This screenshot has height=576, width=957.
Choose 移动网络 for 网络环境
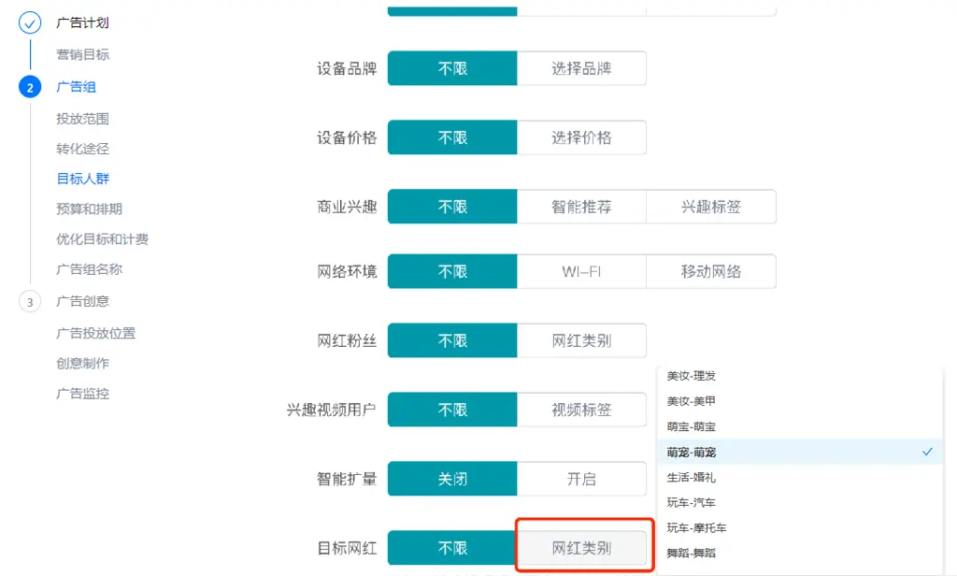coord(711,271)
